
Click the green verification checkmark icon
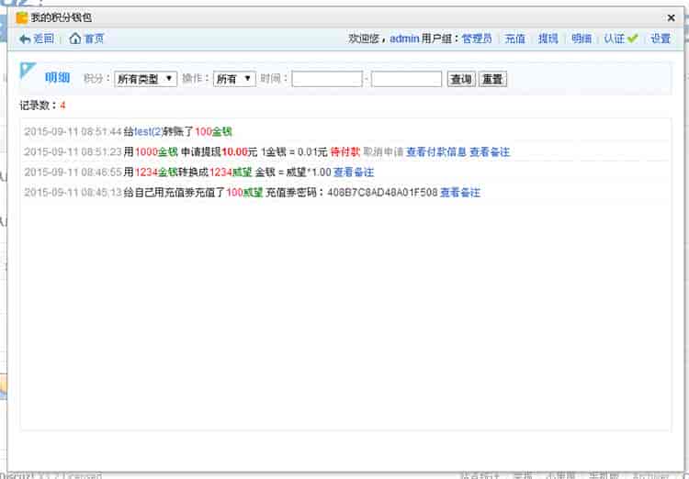click(632, 39)
